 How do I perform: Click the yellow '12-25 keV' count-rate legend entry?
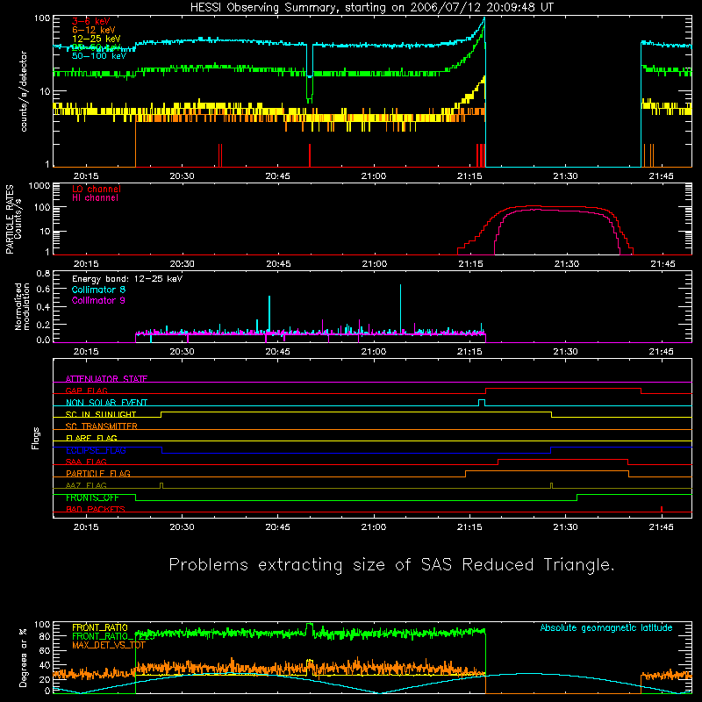(96, 39)
